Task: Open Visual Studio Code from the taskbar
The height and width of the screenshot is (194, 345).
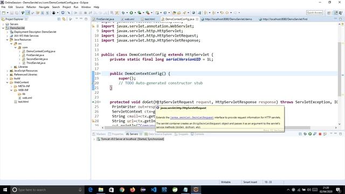Action: click(154, 190)
